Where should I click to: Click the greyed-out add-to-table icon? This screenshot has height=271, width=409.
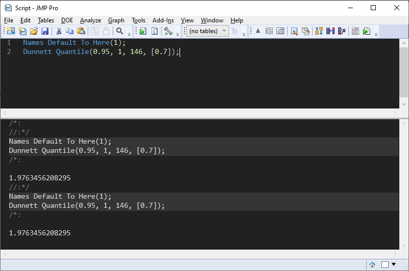click(235, 31)
